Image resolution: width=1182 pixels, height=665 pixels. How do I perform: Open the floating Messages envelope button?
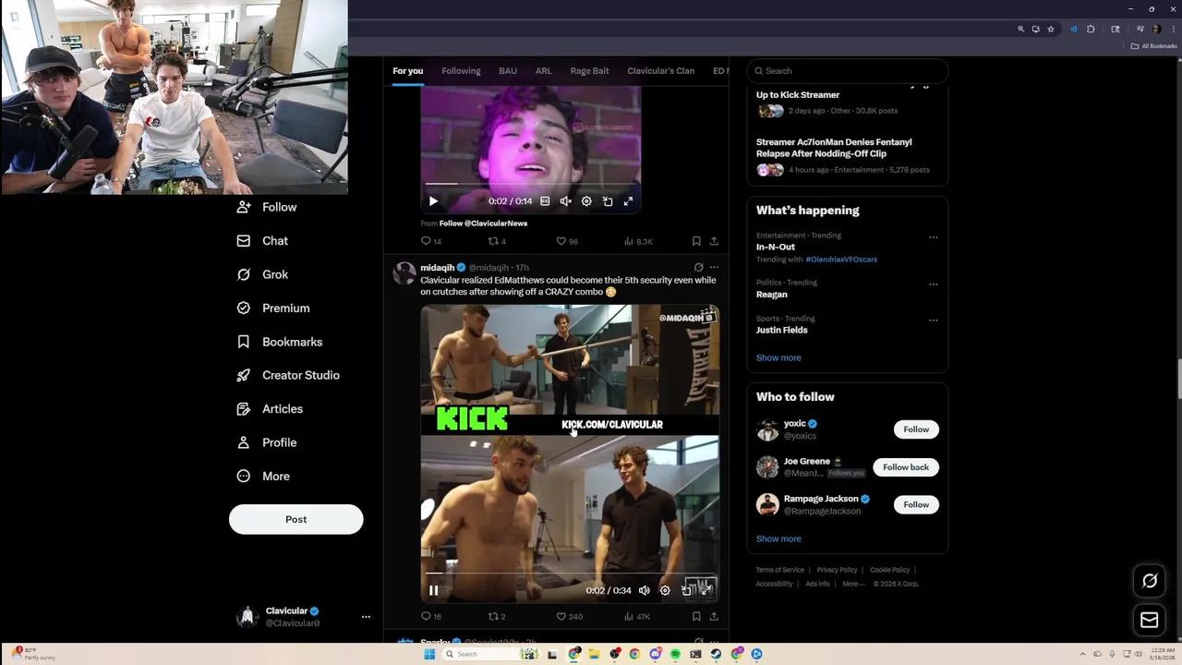point(1150,620)
